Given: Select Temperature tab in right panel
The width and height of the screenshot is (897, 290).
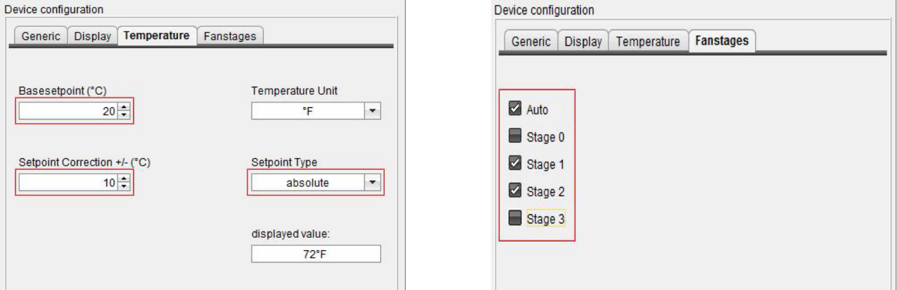Looking at the screenshot, I should (x=647, y=42).
